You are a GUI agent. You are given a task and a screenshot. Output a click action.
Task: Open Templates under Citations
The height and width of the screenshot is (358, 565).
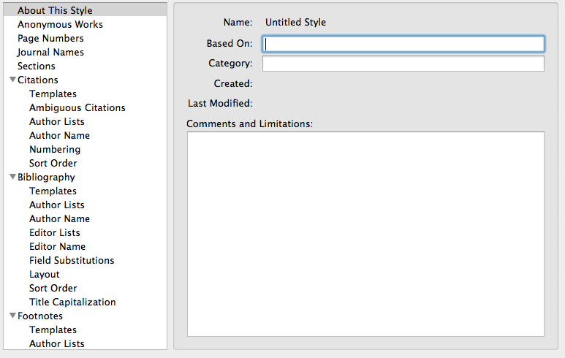[53, 94]
